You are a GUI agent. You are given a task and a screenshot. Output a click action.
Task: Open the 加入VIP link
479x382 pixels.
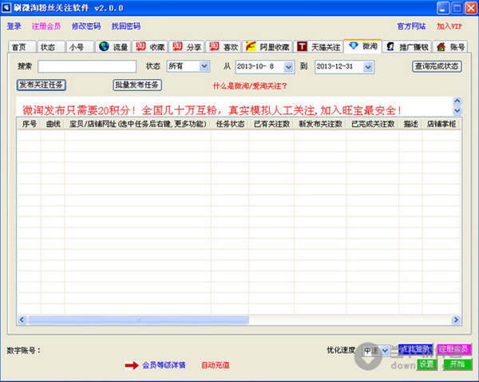pyautogui.click(x=449, y=26)
